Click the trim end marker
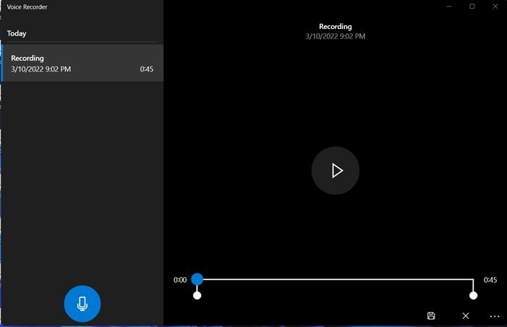507x327 pixels. 474,295
